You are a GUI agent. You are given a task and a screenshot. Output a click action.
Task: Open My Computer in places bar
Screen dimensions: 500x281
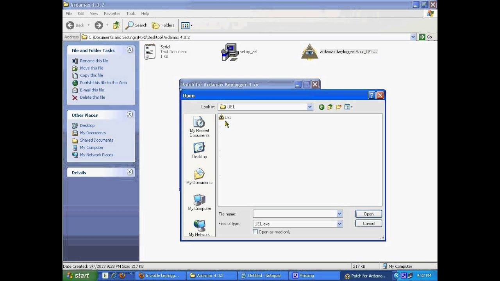[x=199, y=203]
